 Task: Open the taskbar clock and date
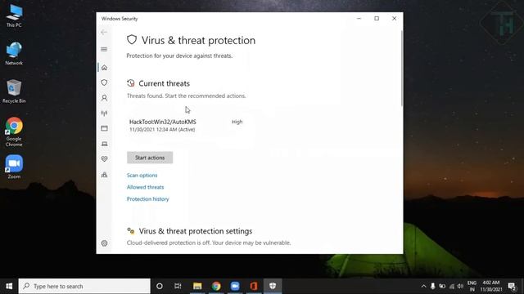tap(491, 286)
